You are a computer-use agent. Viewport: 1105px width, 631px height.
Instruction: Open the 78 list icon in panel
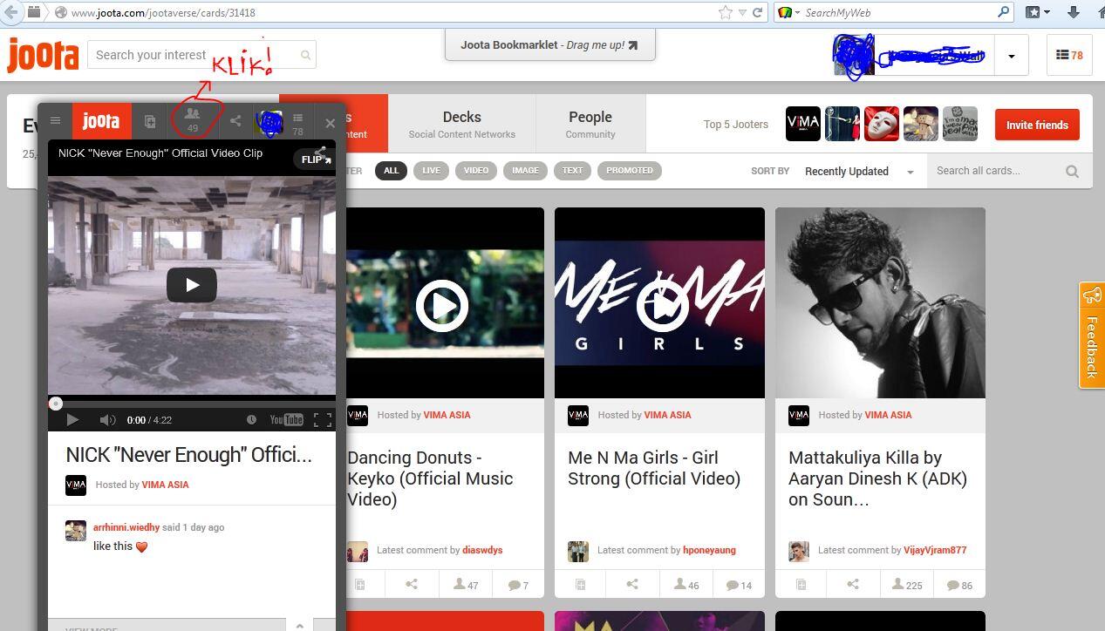pyautogui.click(x=297, y=123)
